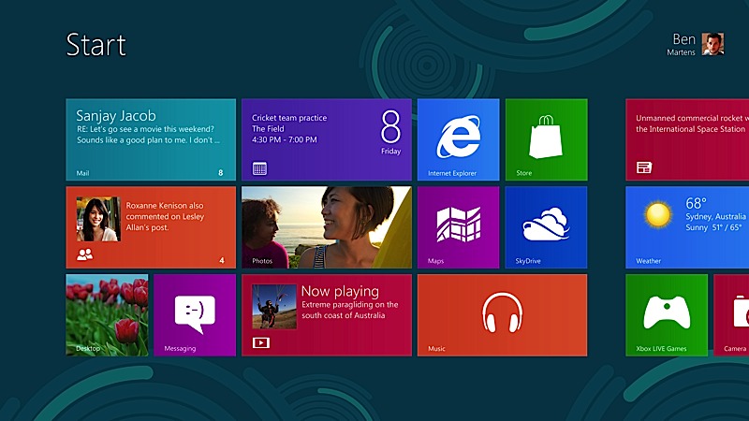Click the news icon on the red tile
749x421 pixels.
coord(644,167)
